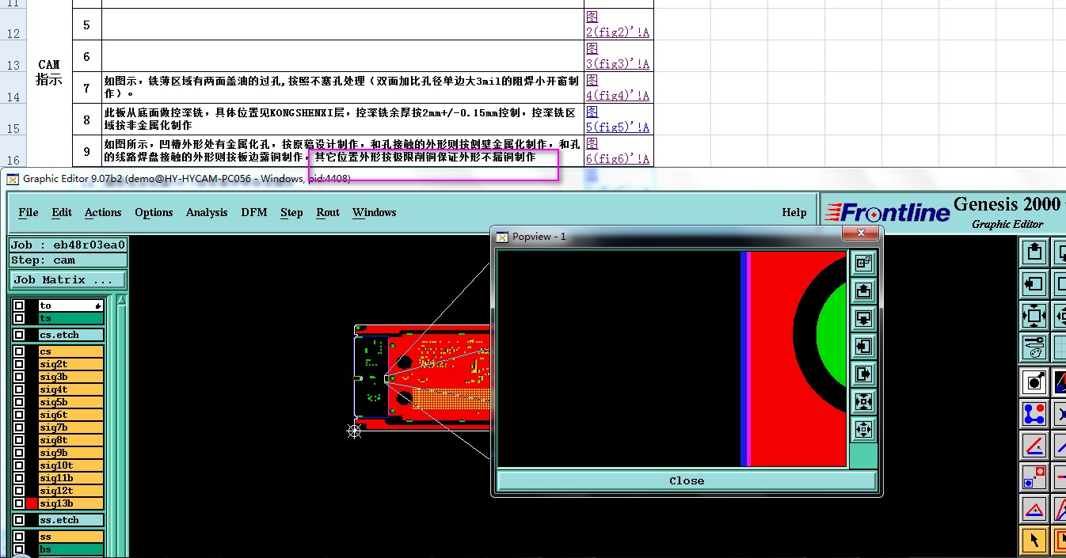Click the Graphic Editor window title icon
1066x558 pixels.
(x=12, y=178)
